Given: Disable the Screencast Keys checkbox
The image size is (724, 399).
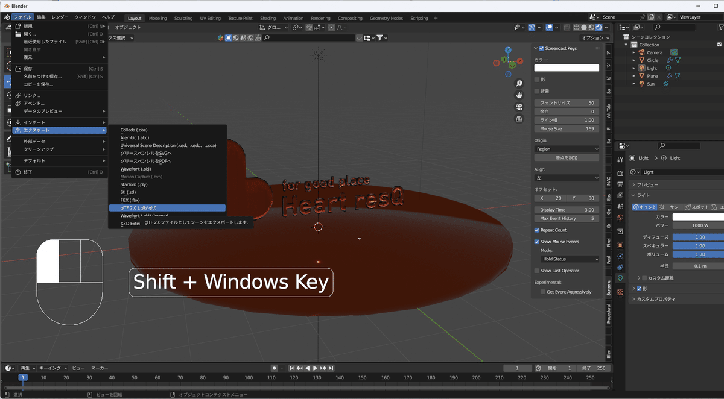Looking at the screenshot, I should point(541,48).
